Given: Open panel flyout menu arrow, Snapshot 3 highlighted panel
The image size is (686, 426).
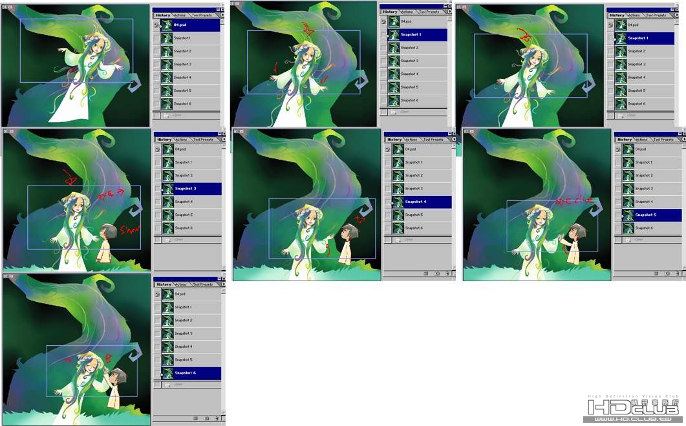Looking at the screenshot, I should point(223,139).
